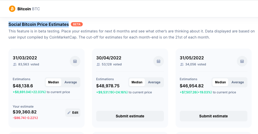Click voters icon beside 53,128 voted
The width and height of the screenshot is (258, 134).
98,64
